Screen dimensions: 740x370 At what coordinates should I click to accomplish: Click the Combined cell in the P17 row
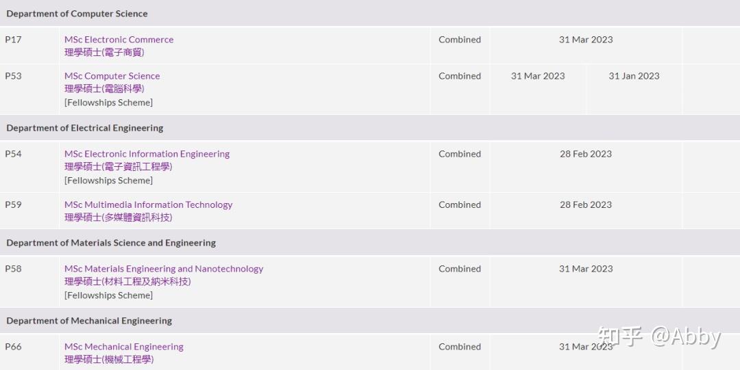[x=460, y=40]
